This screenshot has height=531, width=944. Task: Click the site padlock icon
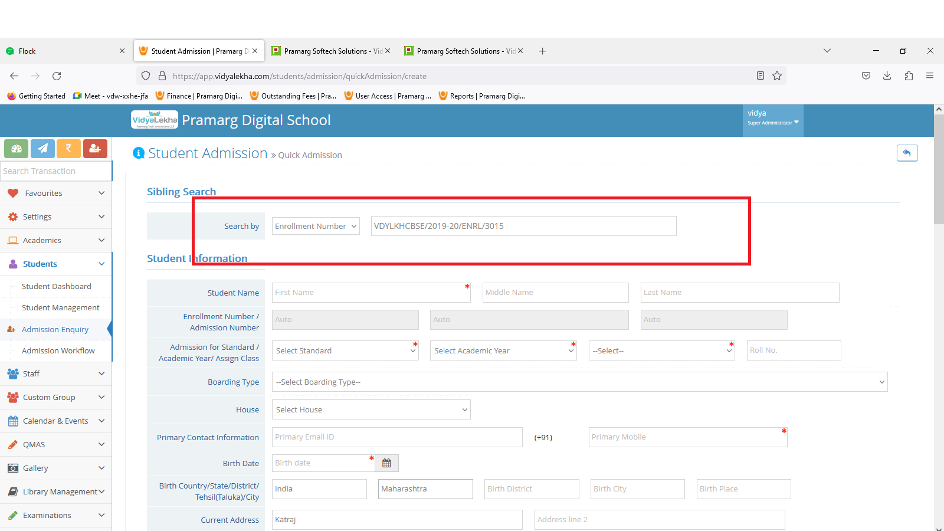click(162, 76)
